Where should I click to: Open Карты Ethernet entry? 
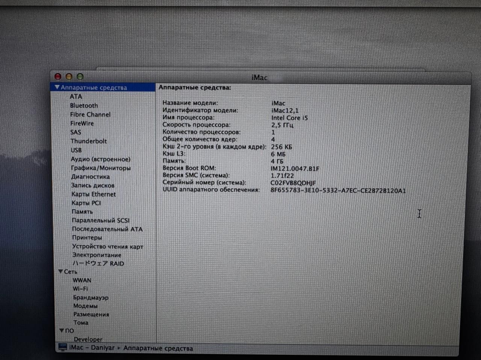tap(94, 194)
